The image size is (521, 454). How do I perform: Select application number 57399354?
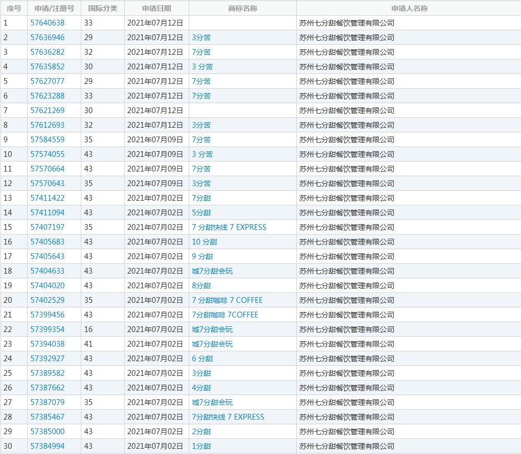point(47,329)
